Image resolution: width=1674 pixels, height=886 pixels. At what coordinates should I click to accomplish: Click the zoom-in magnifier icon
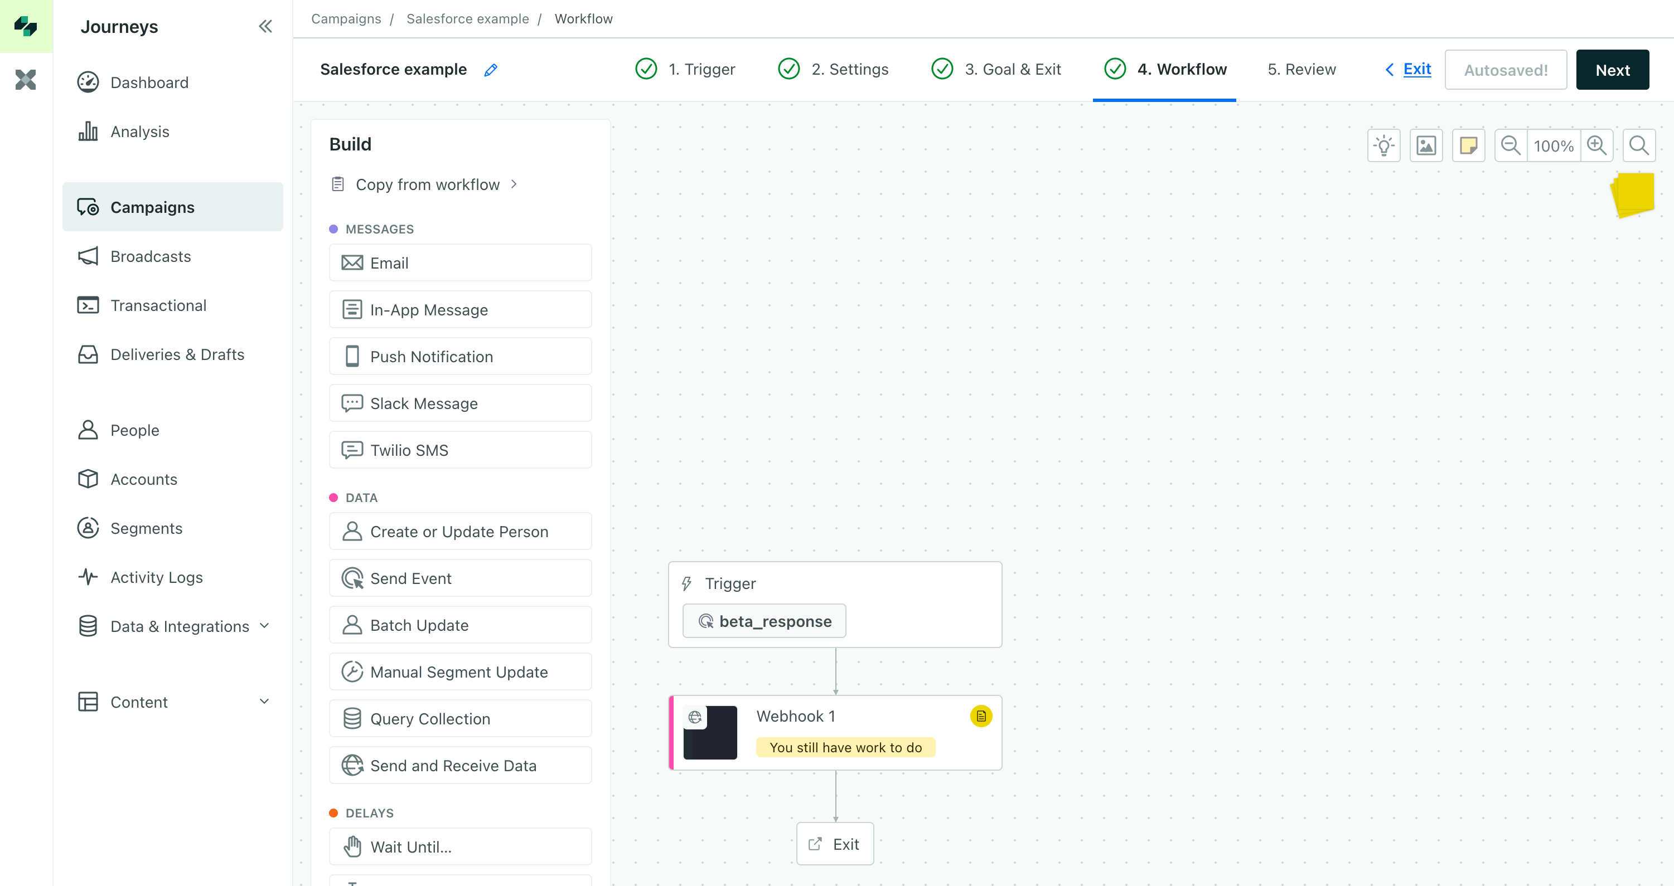[1595, 146]
